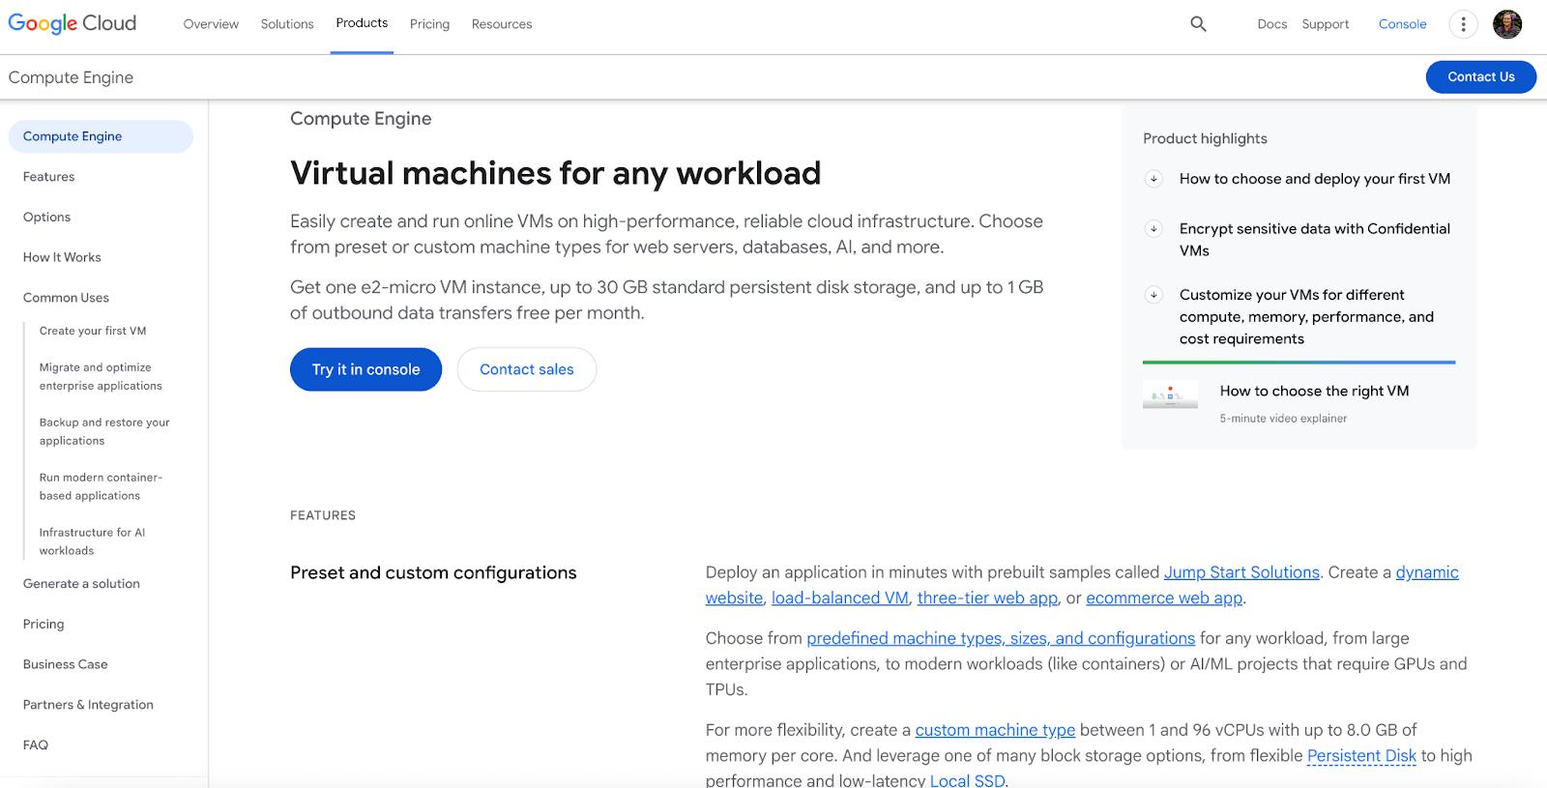
Task: Click the Contact Us button
Action: click(x=1481, y=77)
